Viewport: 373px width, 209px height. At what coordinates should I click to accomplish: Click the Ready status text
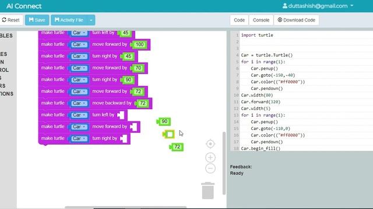[x=237, y=173]
